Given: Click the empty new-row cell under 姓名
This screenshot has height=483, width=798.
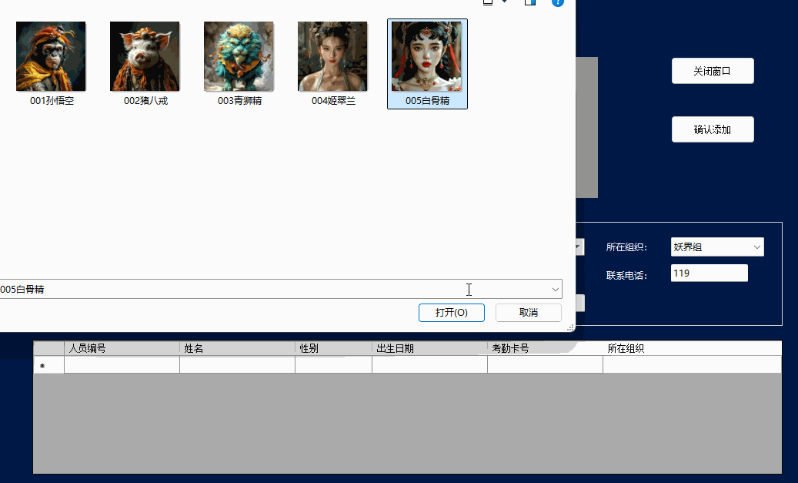Looking at the screenshot, I should 237,365.
